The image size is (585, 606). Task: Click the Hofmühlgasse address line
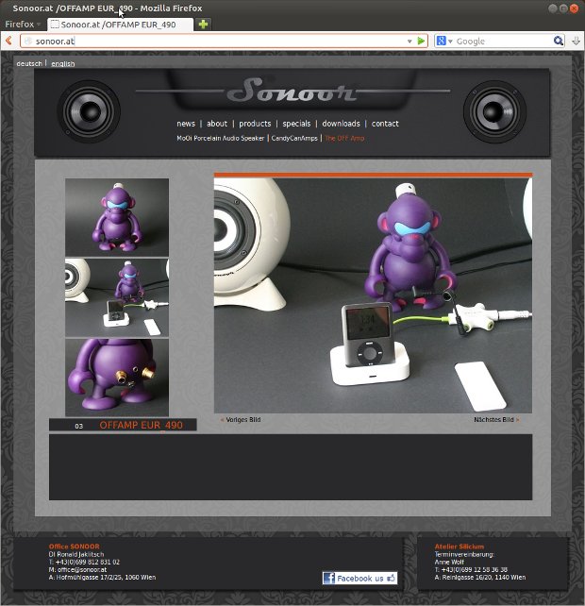tap(103, 578)
